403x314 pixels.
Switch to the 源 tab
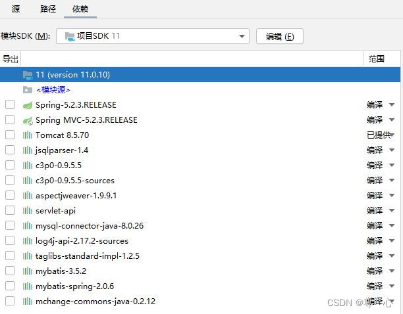coord(16,9)
